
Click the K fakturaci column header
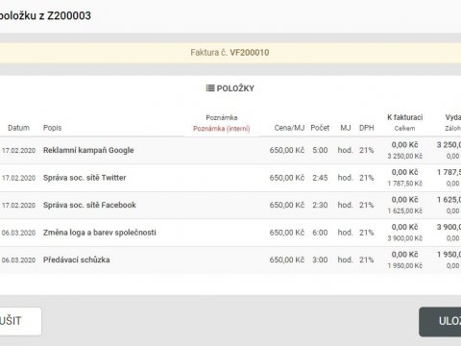click(405, 117)
